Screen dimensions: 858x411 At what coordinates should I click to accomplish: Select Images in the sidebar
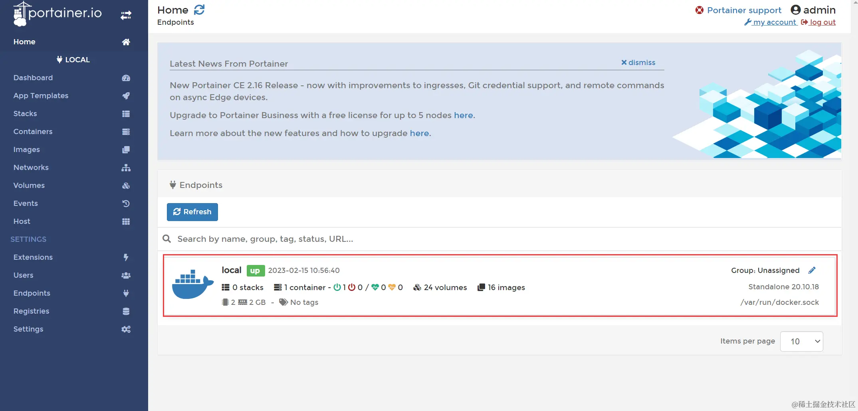[26, 150]
